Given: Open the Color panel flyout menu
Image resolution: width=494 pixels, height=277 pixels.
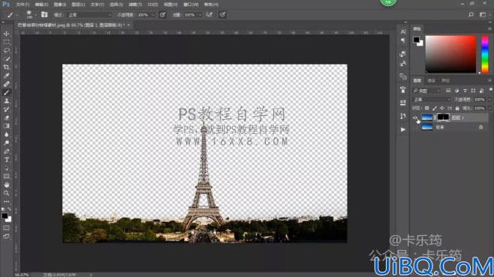Looking at the screenshot, I should click(x=490, y=28).
